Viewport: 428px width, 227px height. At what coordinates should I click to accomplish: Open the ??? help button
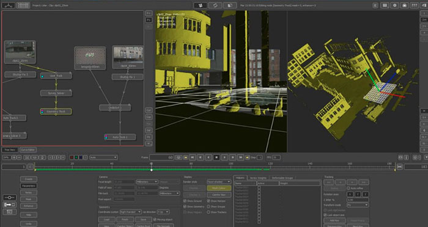pyautogui.click(x=414, y=5)
